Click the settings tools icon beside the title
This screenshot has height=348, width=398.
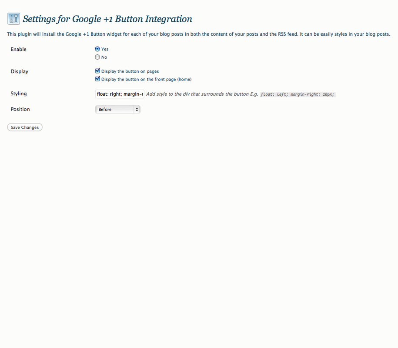tap(14, 19)
